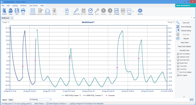
Task: Click the LogTag Configured Time status text
Action: tap(87, 104)
